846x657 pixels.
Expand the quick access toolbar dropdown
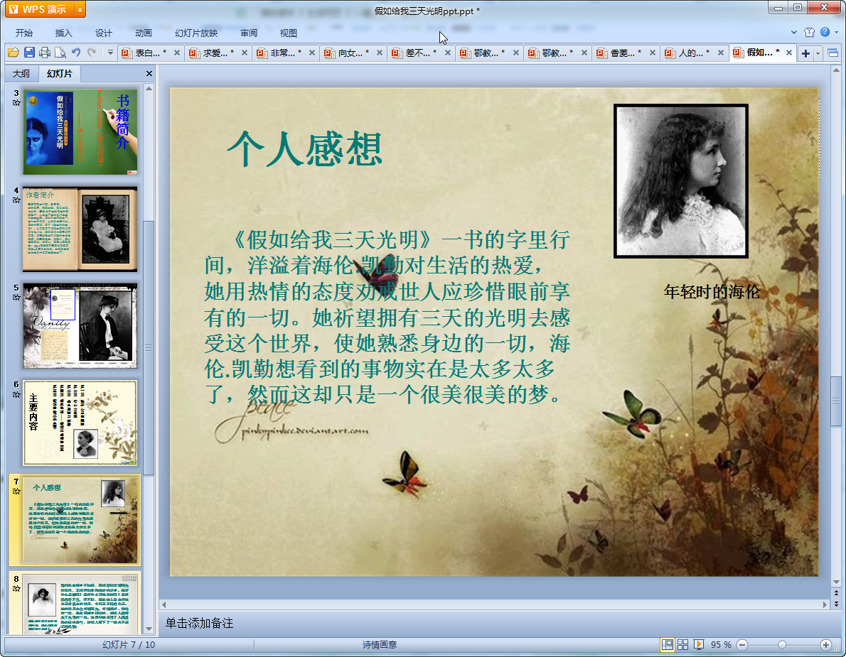[x=110, y=53]
